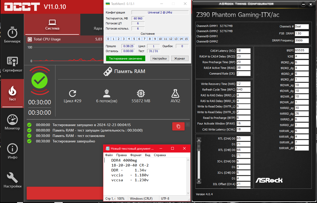Click the Память RAM memory stick icon
Viewport: 317px width, 203px height.
[x=108, y=71]
